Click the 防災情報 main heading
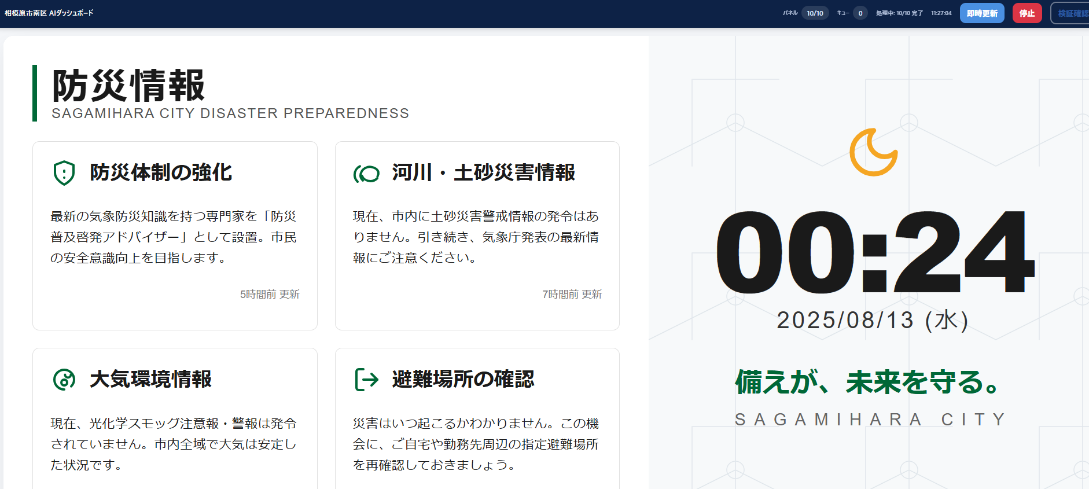1089x489 pixels. tap(128, 86)
